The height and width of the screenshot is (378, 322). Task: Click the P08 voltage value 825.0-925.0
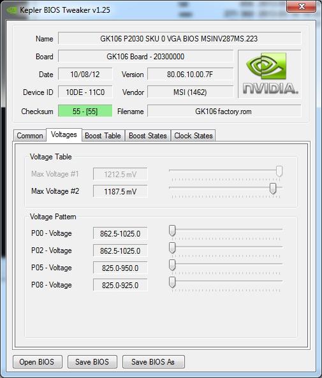120,285
